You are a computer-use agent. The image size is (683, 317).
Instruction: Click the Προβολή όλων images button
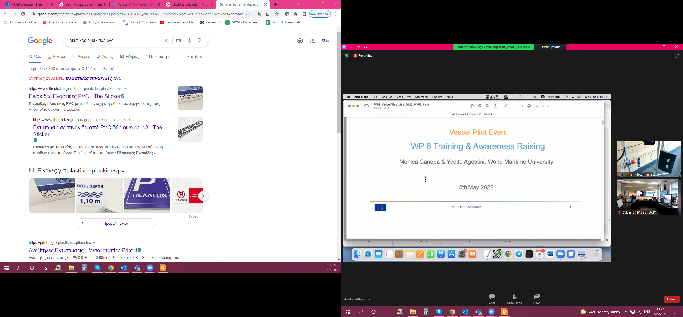point(116,223)
